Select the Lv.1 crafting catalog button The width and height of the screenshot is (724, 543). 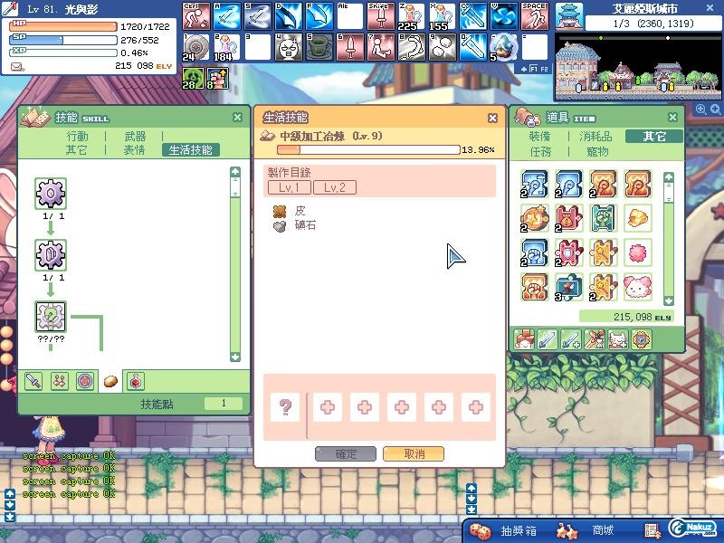click(289, 187)
